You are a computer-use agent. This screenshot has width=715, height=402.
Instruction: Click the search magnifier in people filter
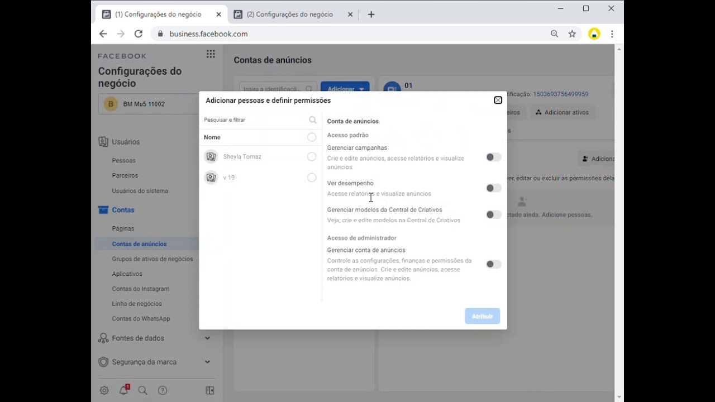pos(313,120)
